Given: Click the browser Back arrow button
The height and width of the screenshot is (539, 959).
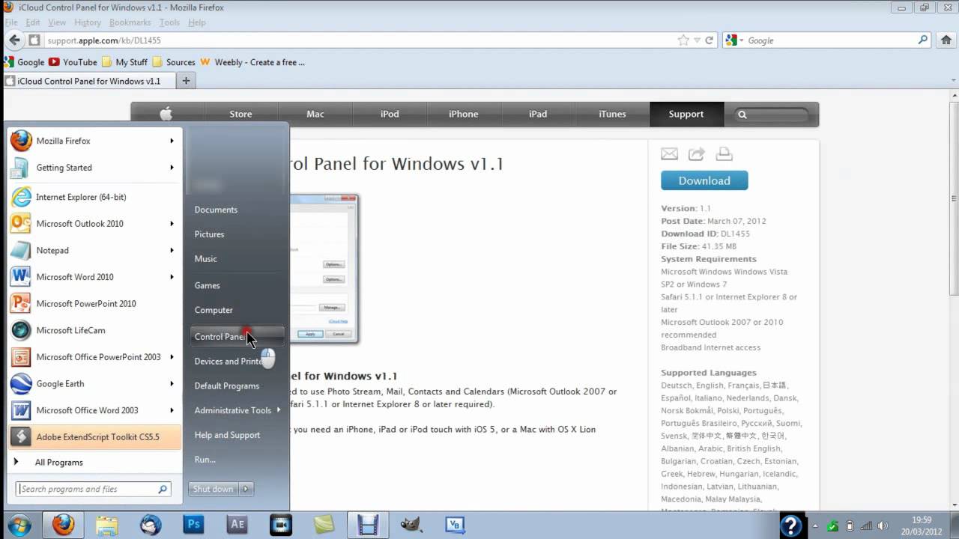Looking at the screenshot, I should click(x=15, y=40).
